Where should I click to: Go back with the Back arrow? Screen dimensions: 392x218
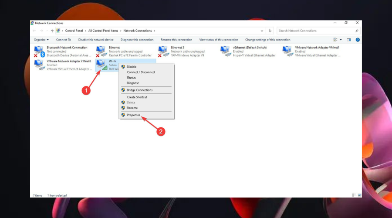tap(34, 31)
